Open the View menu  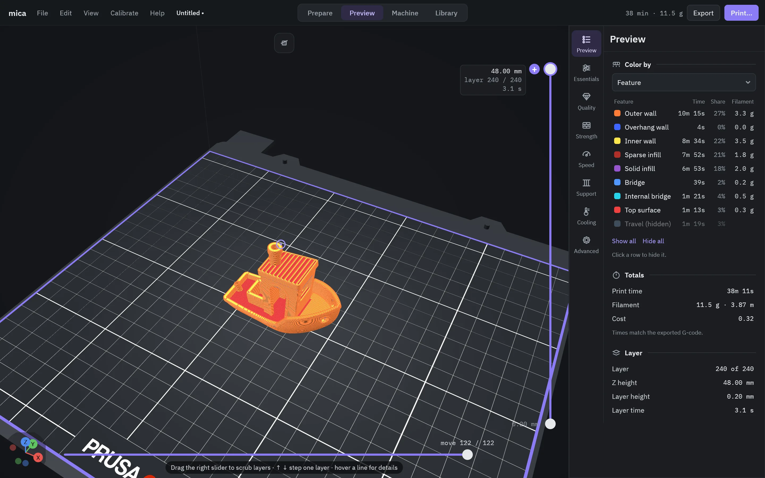click(91, 13)
